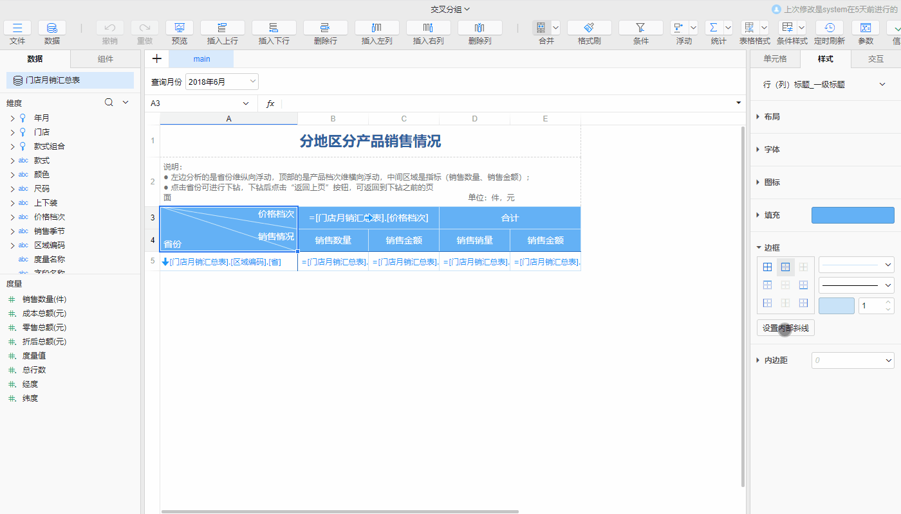
Task: Click the 定时刷新 timed refresh icon
Action: point(830,28)
